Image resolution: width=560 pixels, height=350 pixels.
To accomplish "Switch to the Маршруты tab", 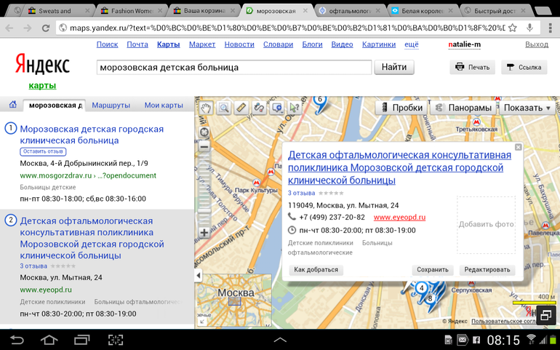I will (x=111, y=106).
